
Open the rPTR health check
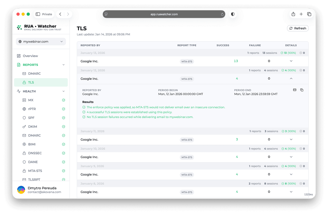[x=32, y=109]
